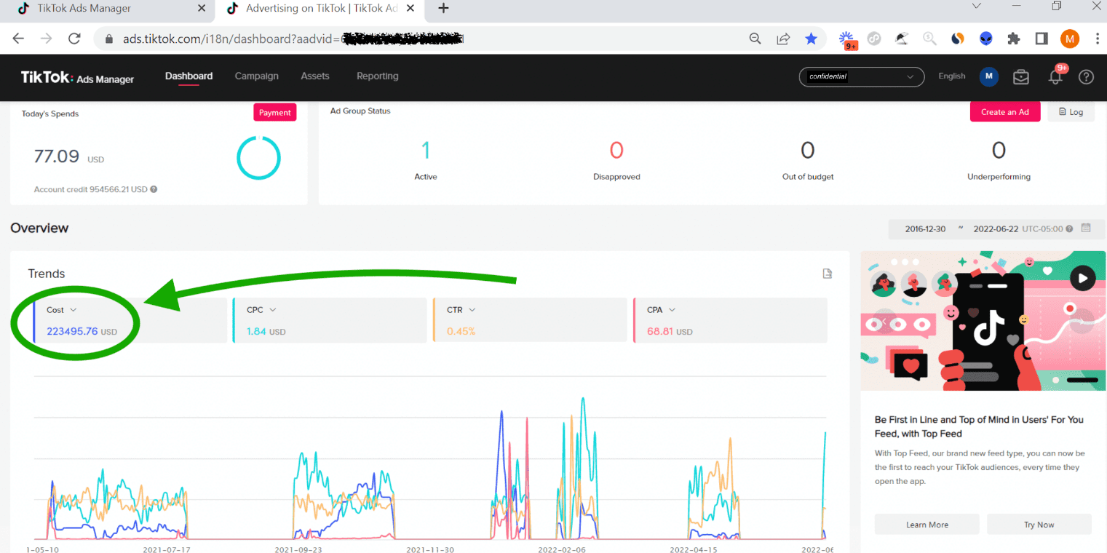
Task: Click the Top Feed promo banner image
Action: click(983, 321)
